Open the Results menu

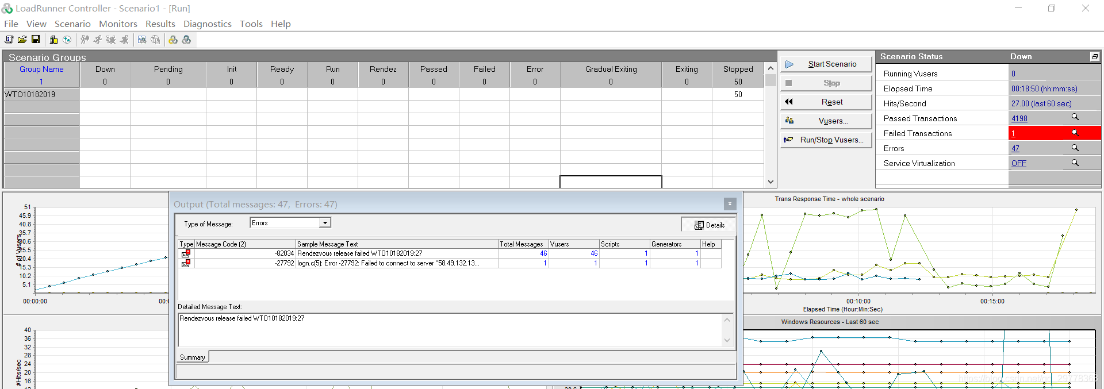(160, 24)
